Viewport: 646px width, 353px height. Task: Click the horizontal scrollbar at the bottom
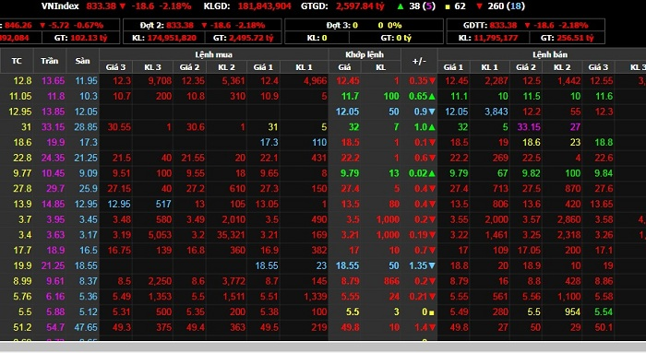323,347
